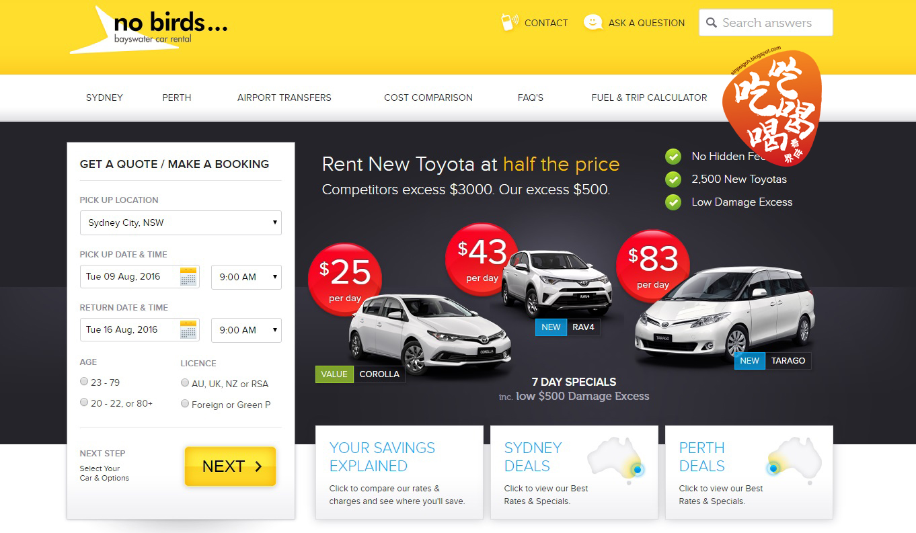916x533 pixels.
Task: Click the $25 per day price badge
Action: [x=344, y=280]
